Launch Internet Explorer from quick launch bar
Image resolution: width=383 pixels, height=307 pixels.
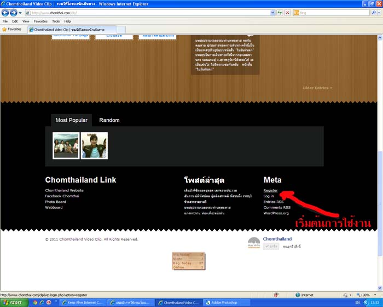(42, 303)
